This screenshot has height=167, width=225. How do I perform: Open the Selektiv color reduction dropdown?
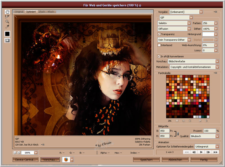pyautogui.click(x=189, y=23)
